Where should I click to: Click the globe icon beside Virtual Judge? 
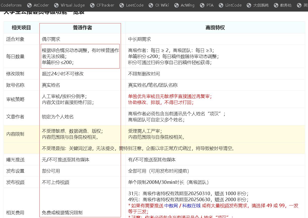pyautogui.click(x=56, y=5)
